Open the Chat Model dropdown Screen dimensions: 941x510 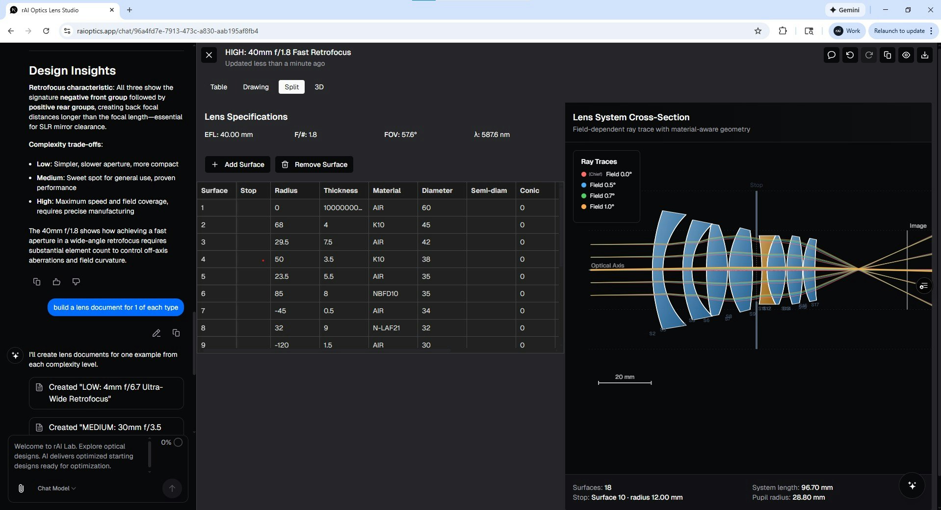point(56,488)
